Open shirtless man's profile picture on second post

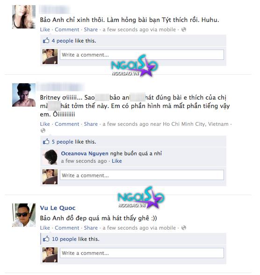(x=24, y=95)
